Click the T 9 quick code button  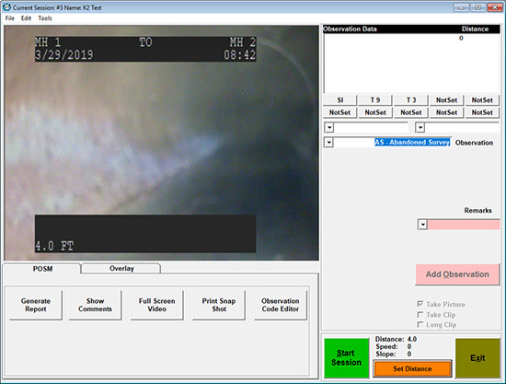tap(375, 100)
